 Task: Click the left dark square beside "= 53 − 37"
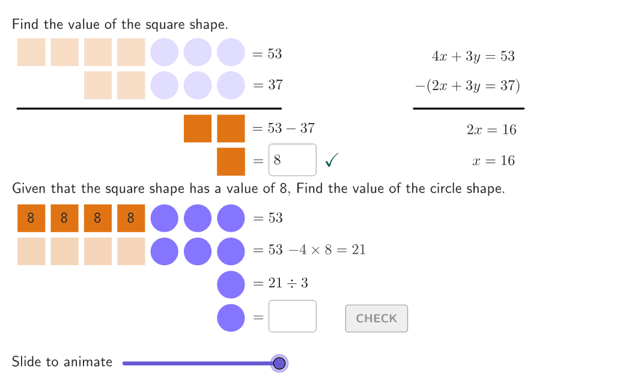198,128
